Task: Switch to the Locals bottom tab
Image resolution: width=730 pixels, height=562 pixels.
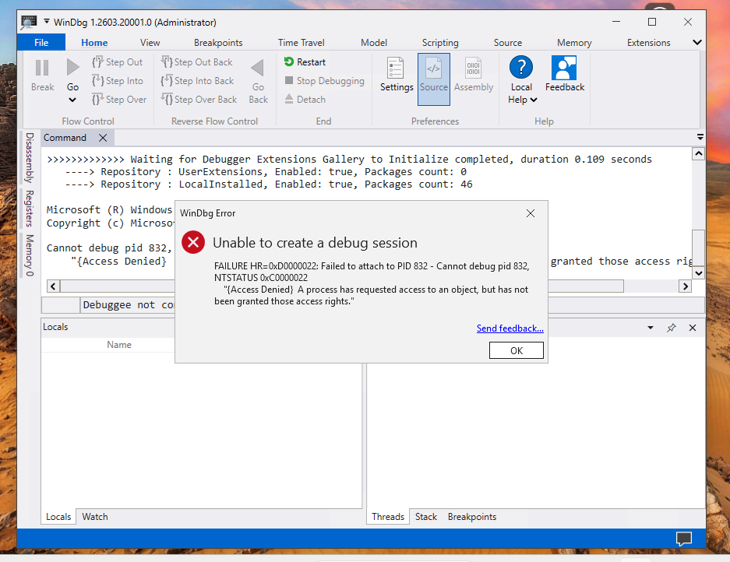Action: pyautogui.click(x=58, y=516)
